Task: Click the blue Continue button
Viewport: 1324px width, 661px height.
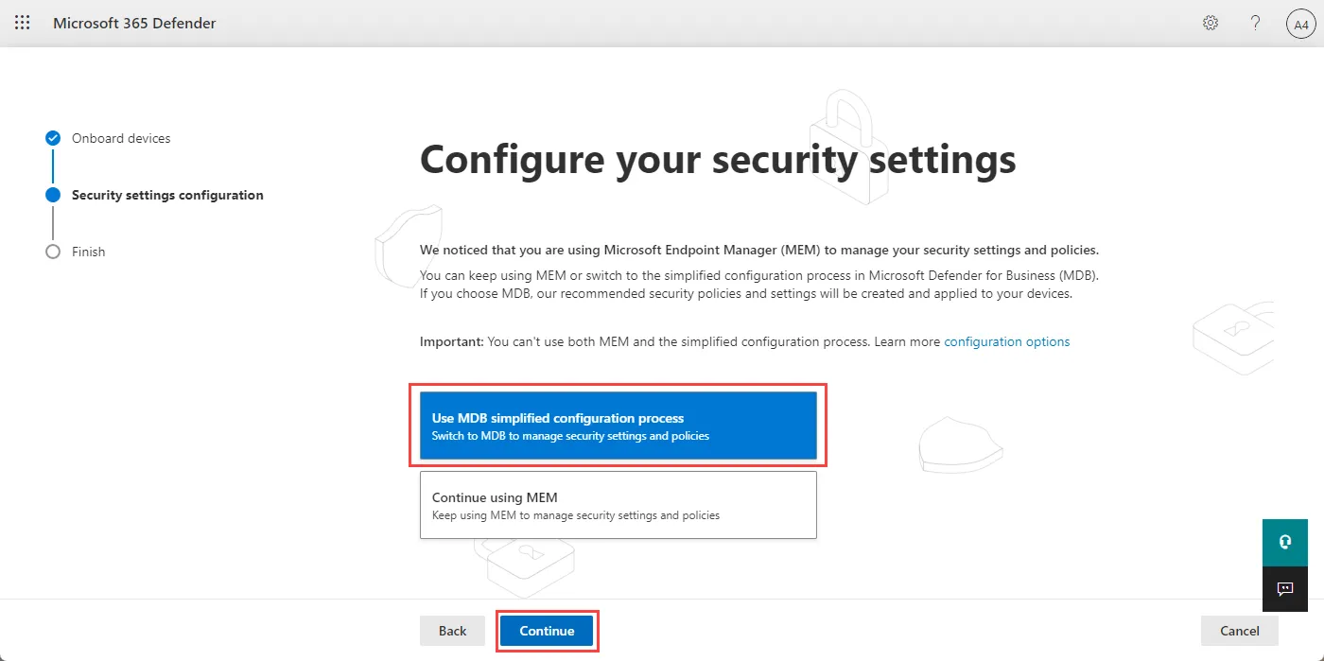Action: (x=547, y=631)
